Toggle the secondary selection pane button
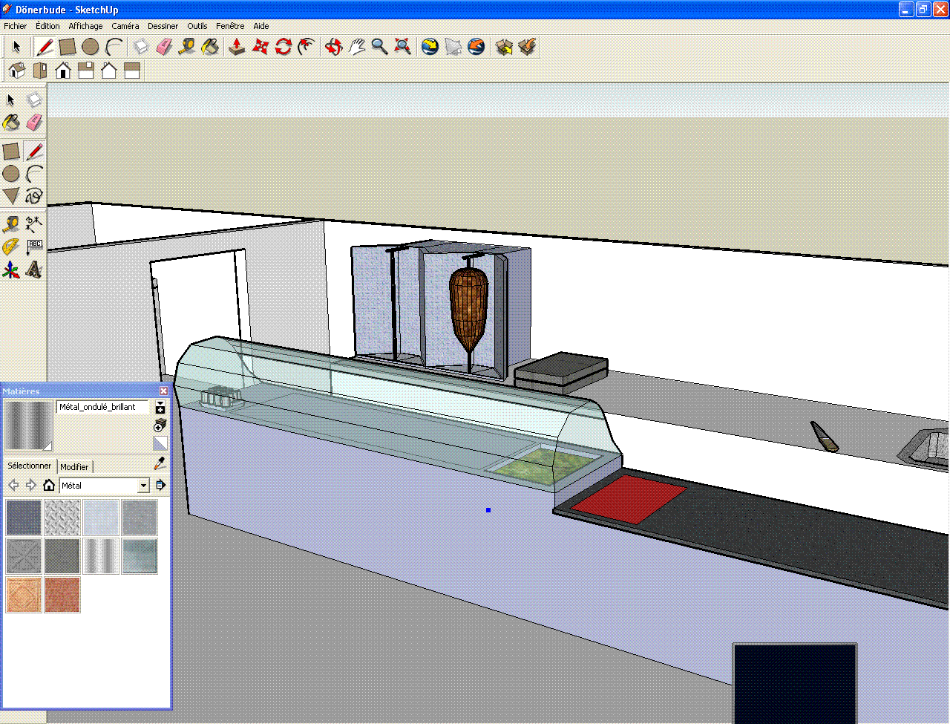The height and width of the screenshot is (724, 950). [x=160, y=407]
